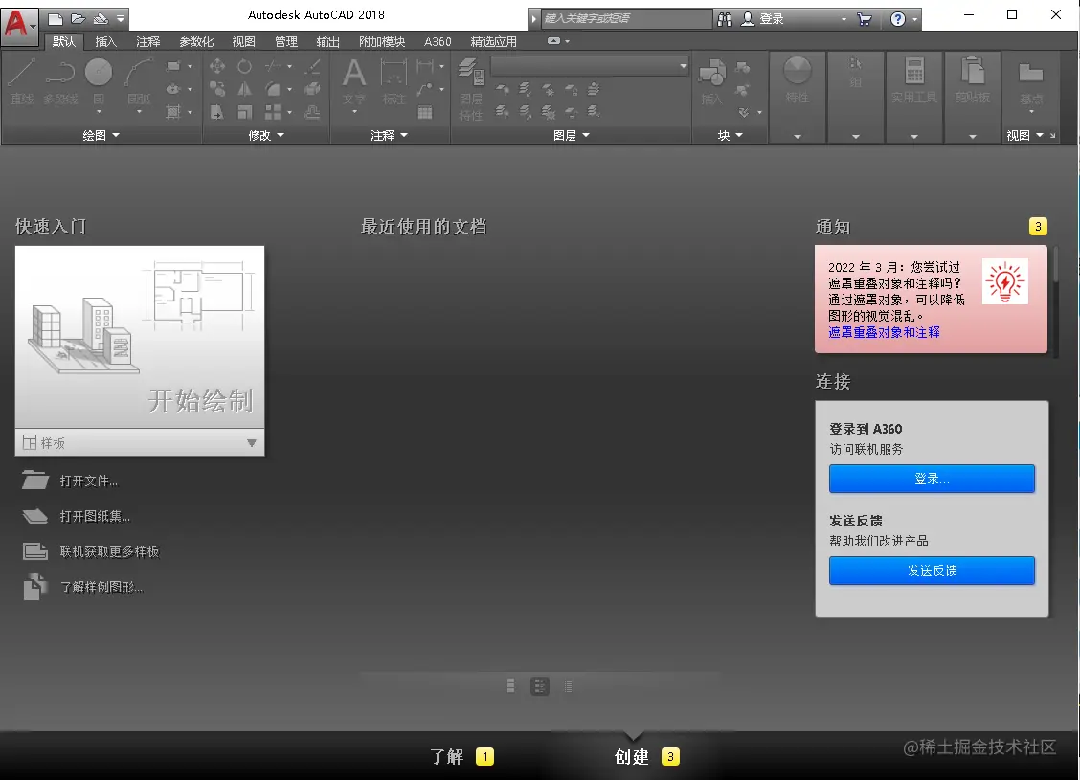
Task: Click the Insert block (插入) icon
Action: point(712,81)
